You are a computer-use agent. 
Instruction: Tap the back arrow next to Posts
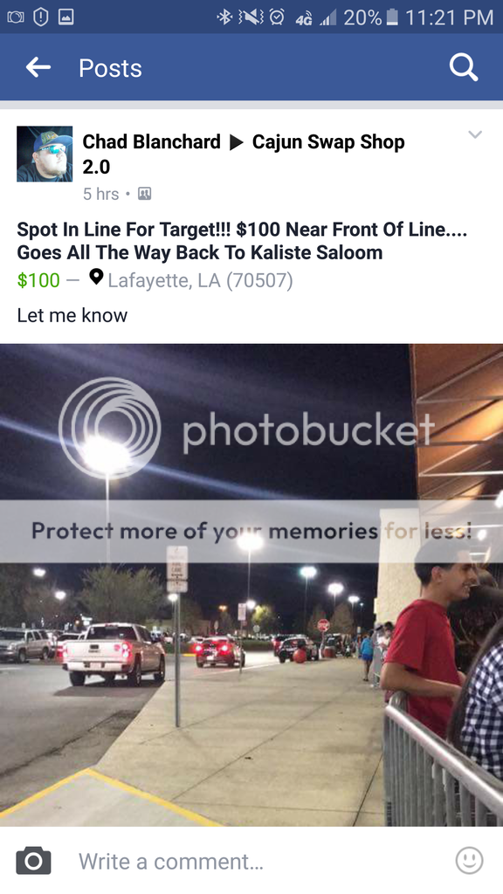38,67
